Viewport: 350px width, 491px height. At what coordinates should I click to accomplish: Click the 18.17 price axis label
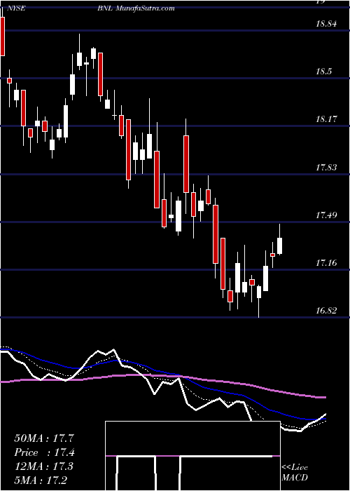pyautogui.click(x=326, y=119)
